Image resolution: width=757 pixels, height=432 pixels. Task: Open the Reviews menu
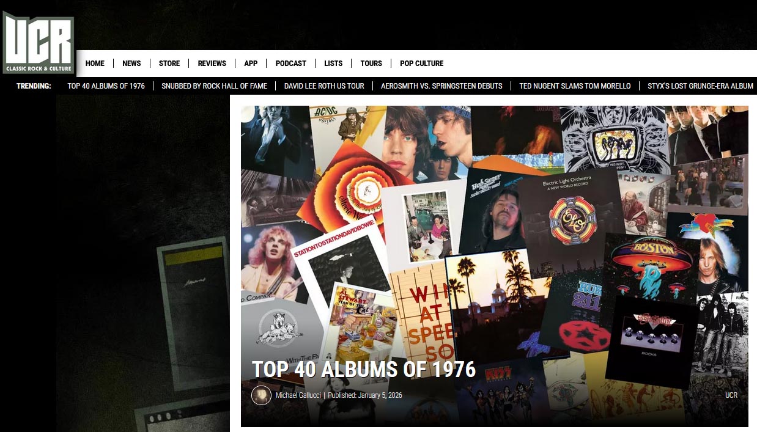click(212, 64)
